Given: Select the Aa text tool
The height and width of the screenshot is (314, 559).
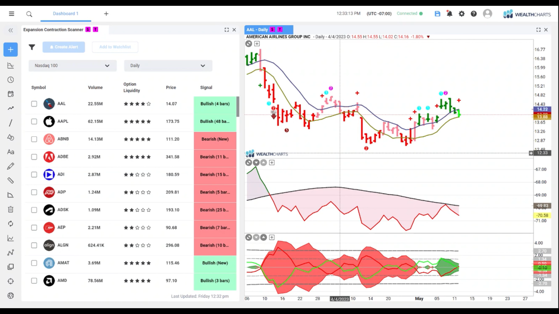Looking at the screenshot, I should (10, 152).
